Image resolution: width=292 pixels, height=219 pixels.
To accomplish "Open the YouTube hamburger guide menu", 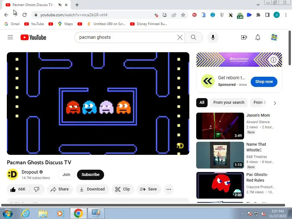I will pos(10,37).
